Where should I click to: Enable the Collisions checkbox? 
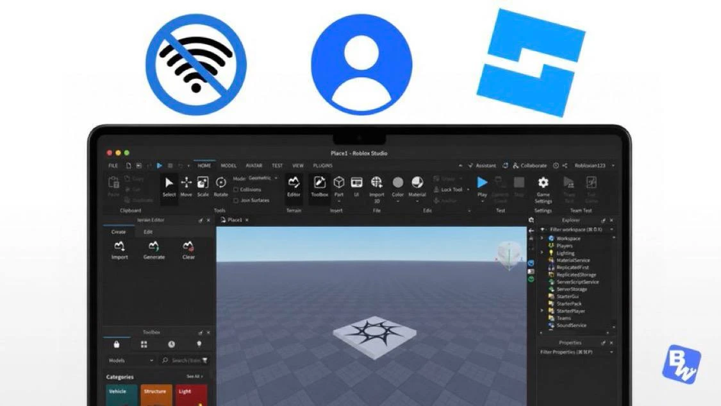point(236,190)
